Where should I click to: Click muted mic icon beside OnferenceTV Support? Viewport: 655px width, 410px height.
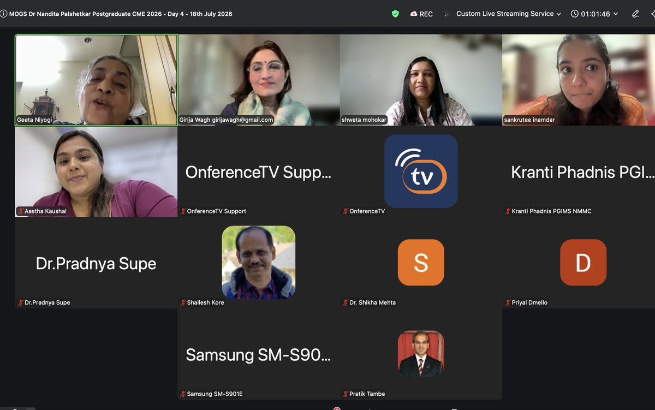tap(183, 211)
